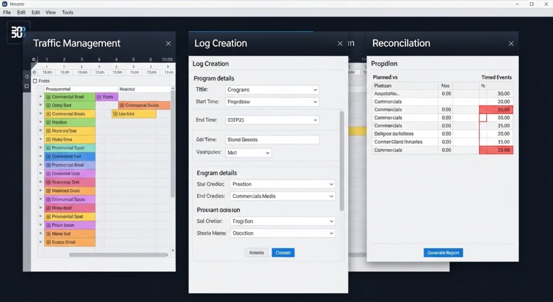Click the vertical scrollbar in Traffic Management
Image resolution: width=553 pixels, height=302 pixels.
pos(172,144)
